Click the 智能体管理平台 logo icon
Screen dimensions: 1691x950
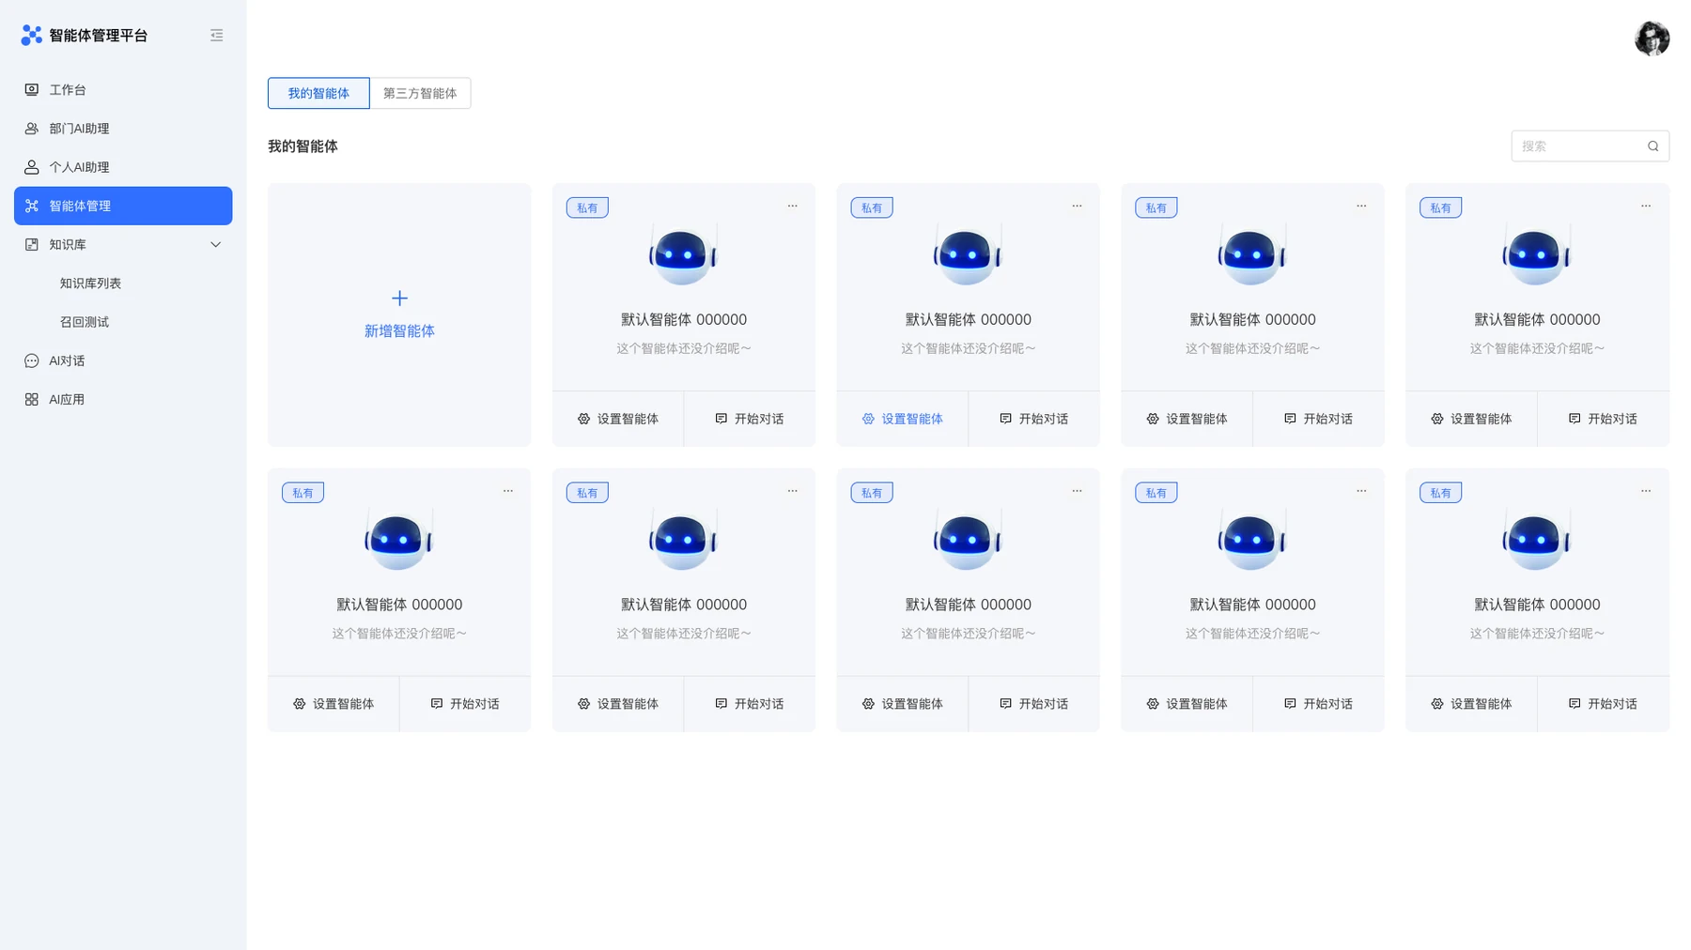click(32, 36)
